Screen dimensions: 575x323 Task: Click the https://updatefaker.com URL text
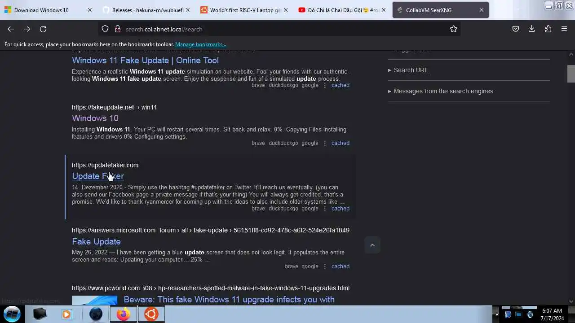point(105,165)
